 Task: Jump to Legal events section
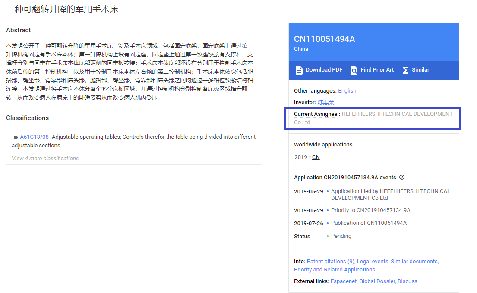pos(373,262)
